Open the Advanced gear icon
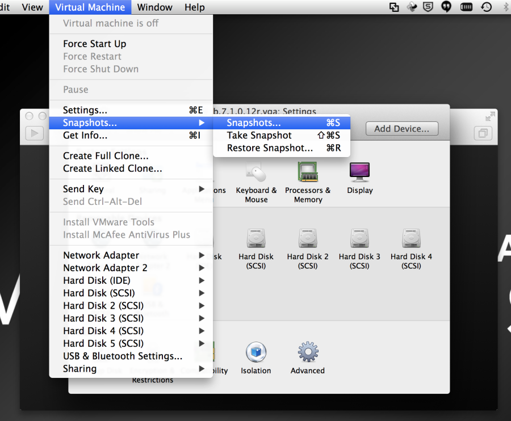The image size is (511, 421). (x=308, y=352)
